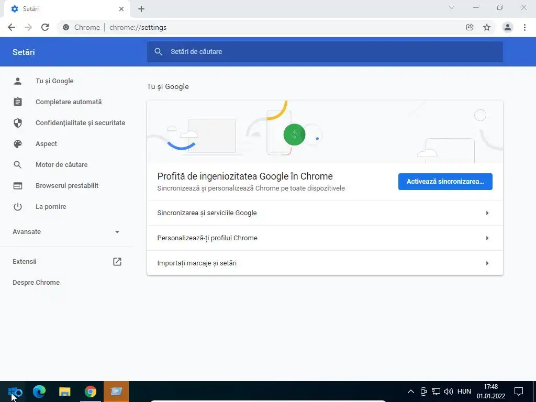The image size is (536, 402).
Task: Show hidden system tray icons
Action: click(x=411, y=392)
